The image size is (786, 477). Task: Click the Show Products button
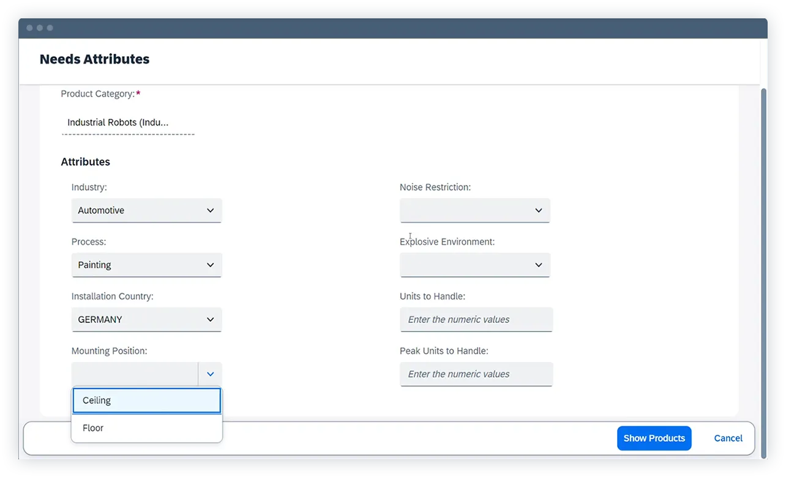[654, 438]
